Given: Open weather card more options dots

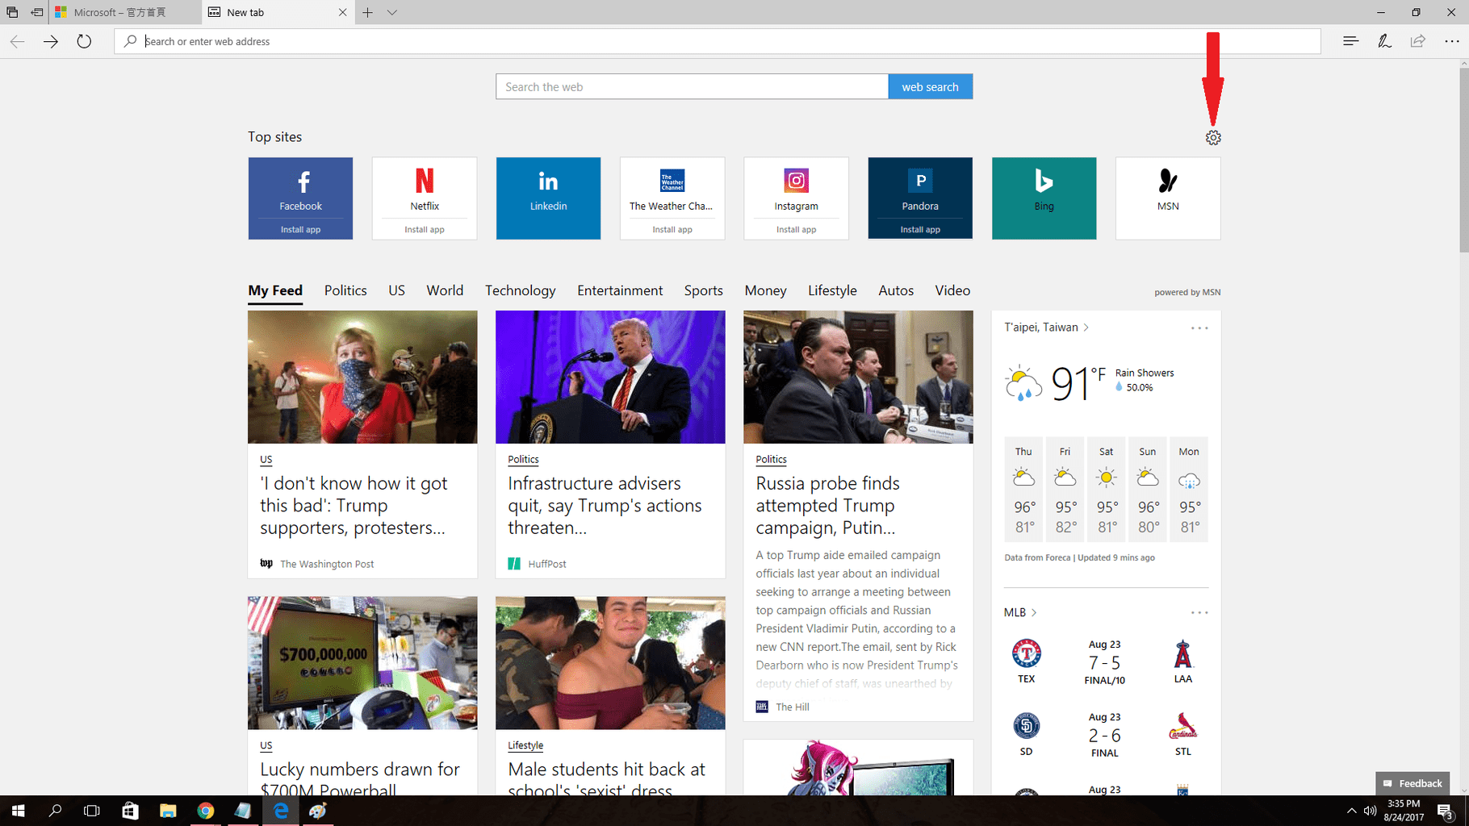Looking at the screenshot, I should point(1199,328).
